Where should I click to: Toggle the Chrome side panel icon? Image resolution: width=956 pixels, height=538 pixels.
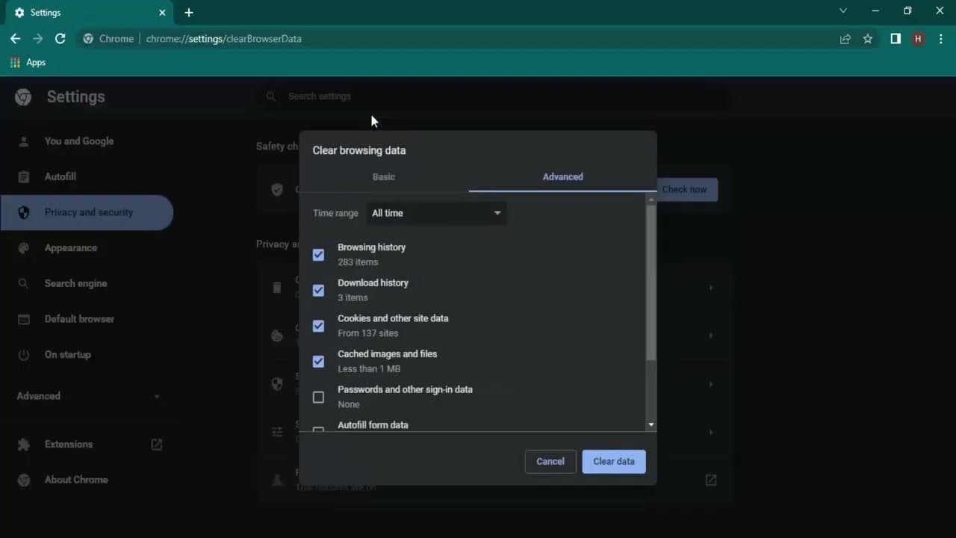pyautogui.click(x=895, y=39)
